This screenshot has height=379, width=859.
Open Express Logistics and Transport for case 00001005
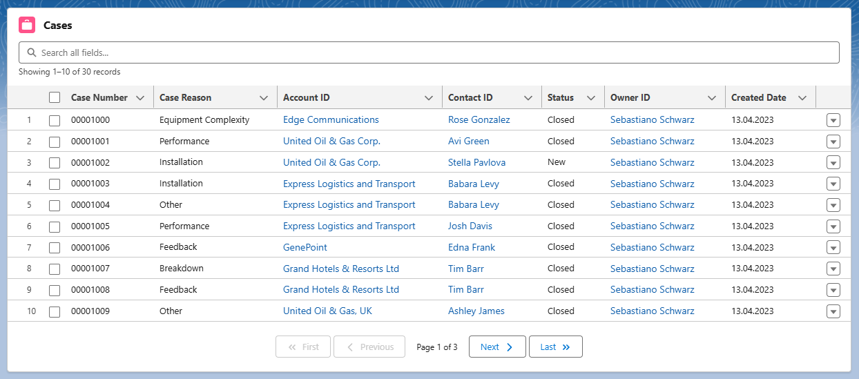coord(349,226)
